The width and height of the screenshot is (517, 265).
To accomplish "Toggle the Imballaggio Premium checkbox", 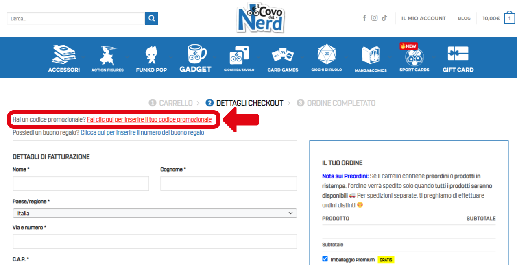I will [325, 259].
